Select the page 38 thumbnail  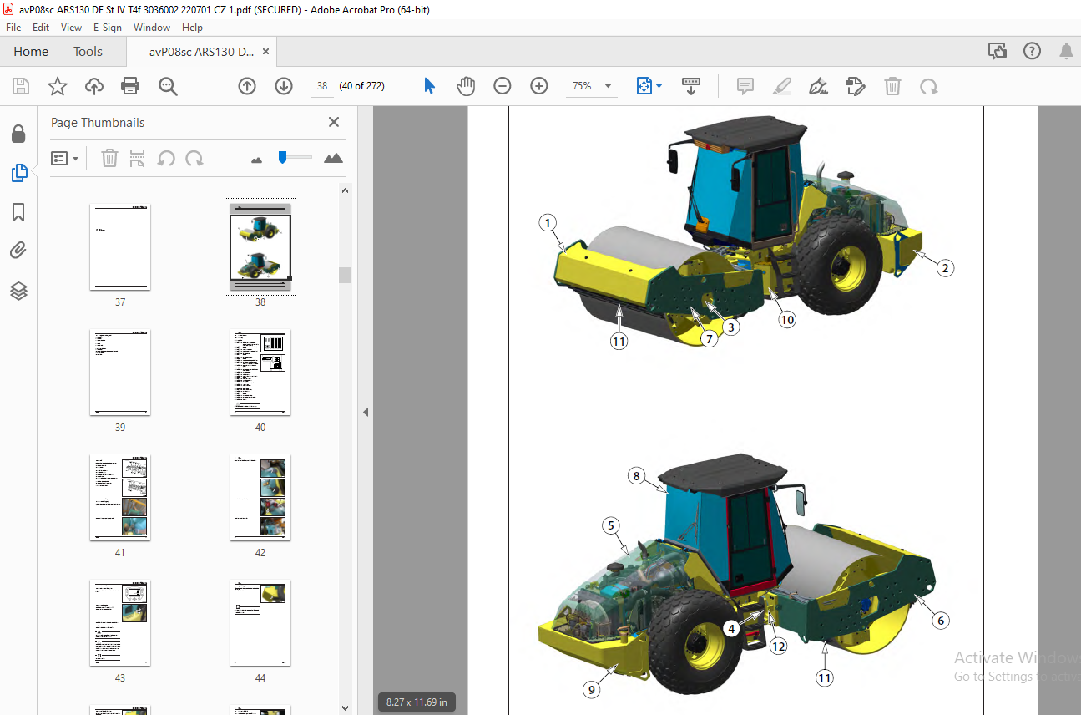coord(260,247)
